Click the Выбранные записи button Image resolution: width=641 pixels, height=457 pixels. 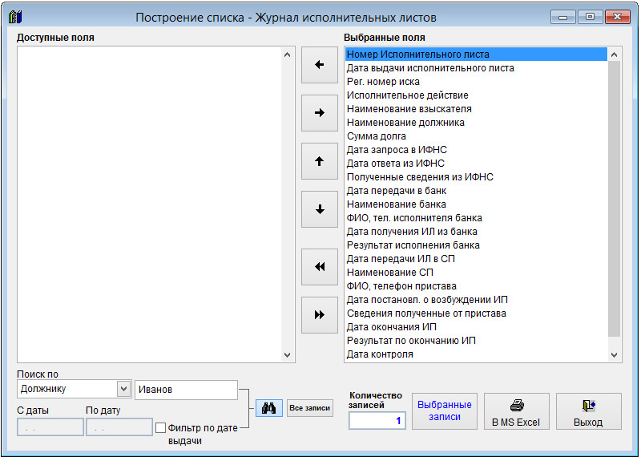445,410
